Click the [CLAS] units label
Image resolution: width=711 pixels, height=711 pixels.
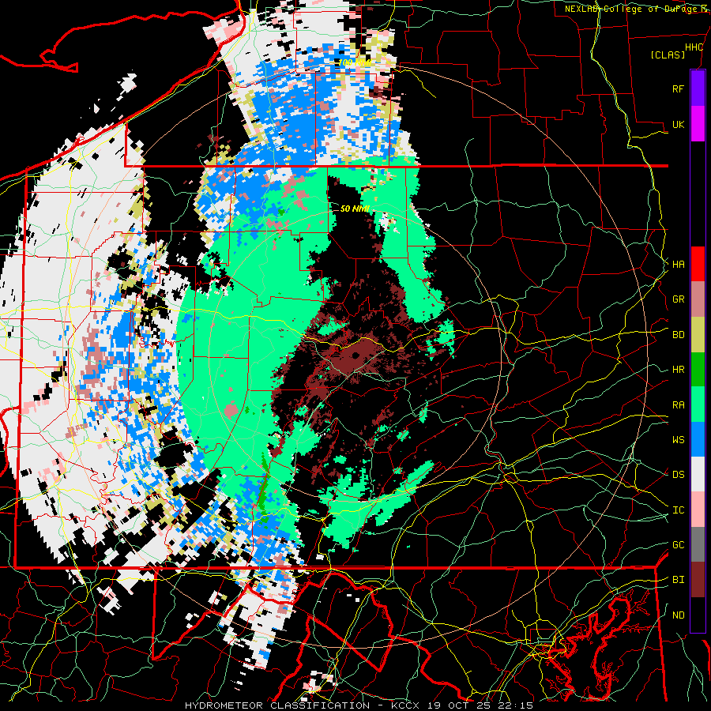pos(668,55)
